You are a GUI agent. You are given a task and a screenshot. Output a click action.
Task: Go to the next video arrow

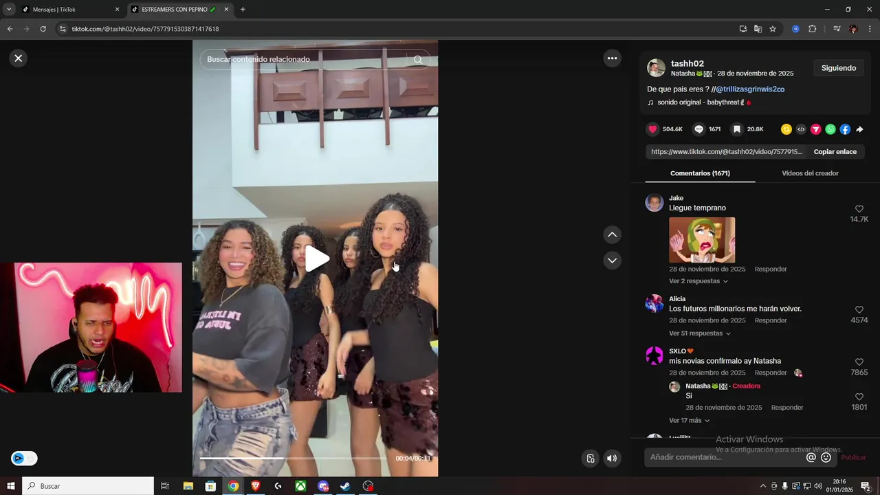point(612,261)
